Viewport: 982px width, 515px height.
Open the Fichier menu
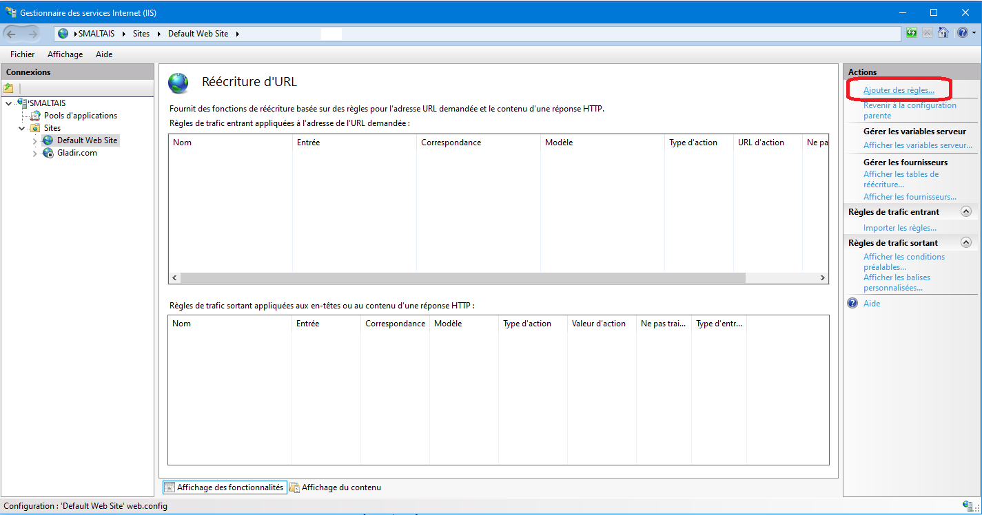[22, 54]
